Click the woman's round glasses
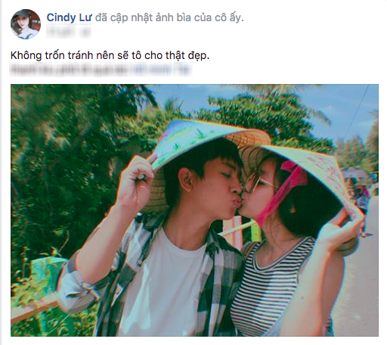This screenshot has width=387, height=345. (x=261, y=183)
